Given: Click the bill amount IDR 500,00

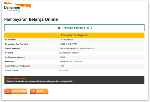Looking at the screenshot, I should (x=64, y=70).
